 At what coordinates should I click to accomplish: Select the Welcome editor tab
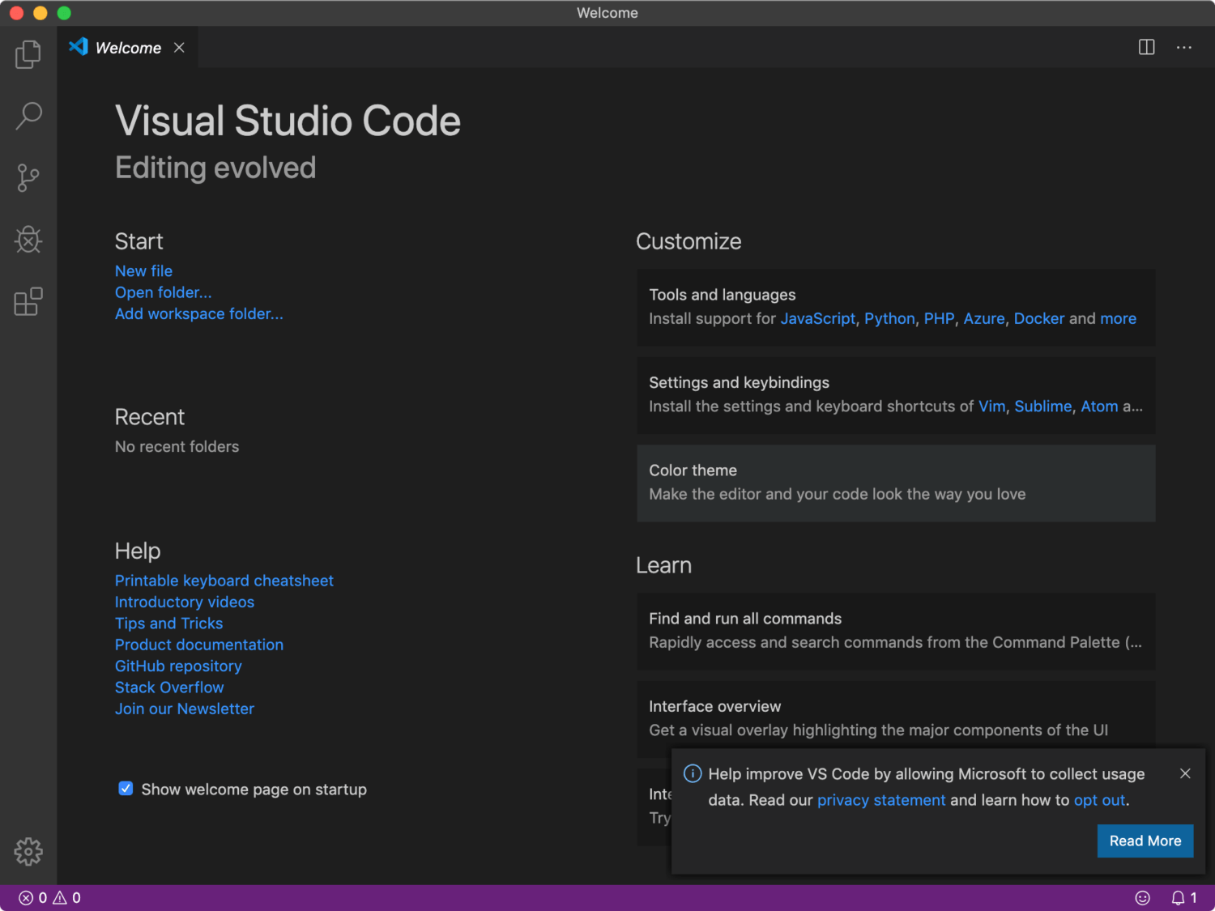tap(127, 48)
